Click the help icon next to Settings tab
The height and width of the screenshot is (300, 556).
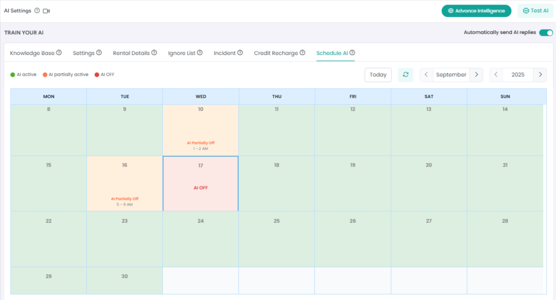pyautogui.click(x=99, y=52)
